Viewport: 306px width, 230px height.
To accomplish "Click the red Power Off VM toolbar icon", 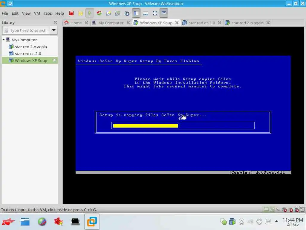I will point(71,13).
